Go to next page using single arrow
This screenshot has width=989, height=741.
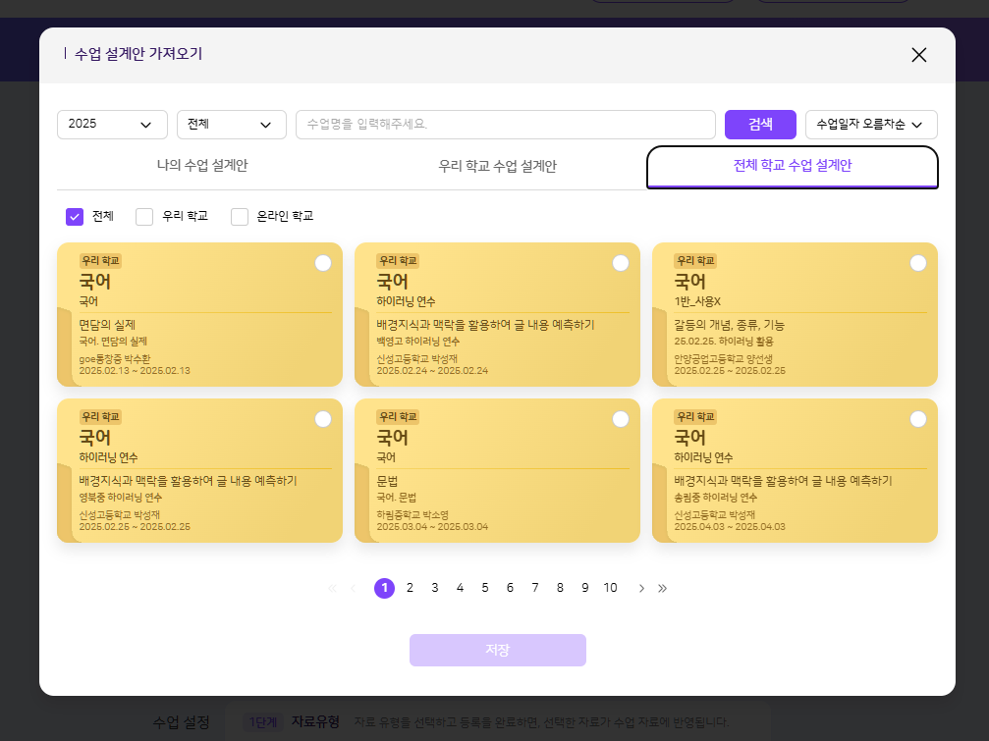point(641,588)
